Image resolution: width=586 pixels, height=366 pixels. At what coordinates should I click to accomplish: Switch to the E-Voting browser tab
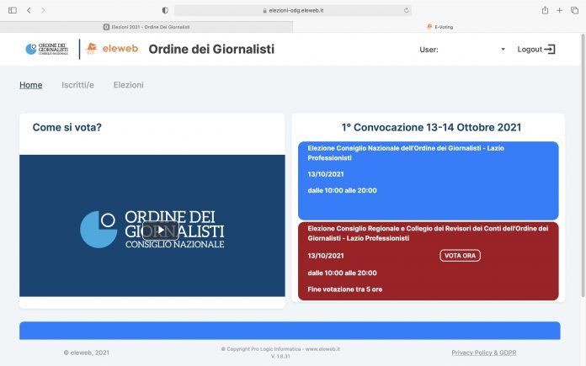point(439,27)
